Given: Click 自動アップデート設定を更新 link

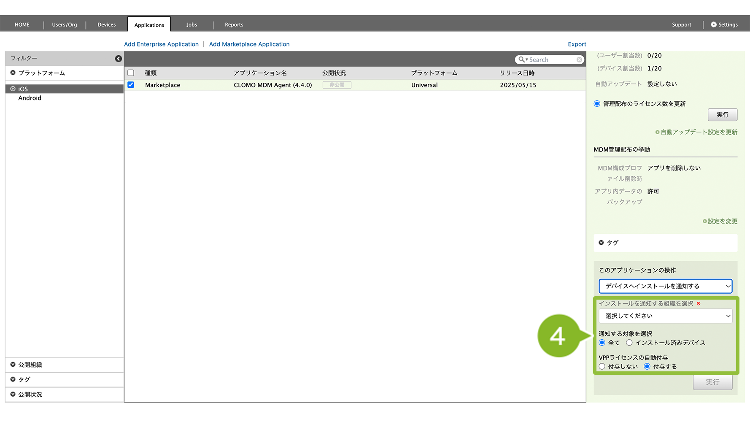Looking at the screenshot, I should click(699, 132).
